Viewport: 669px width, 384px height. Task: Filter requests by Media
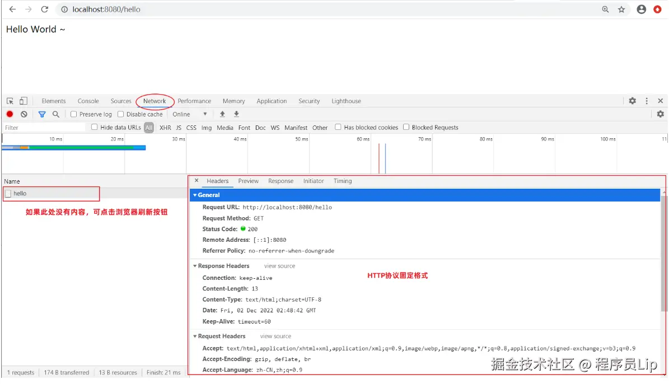click(225, 128)
